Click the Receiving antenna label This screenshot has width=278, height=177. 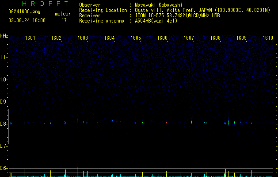102,21
